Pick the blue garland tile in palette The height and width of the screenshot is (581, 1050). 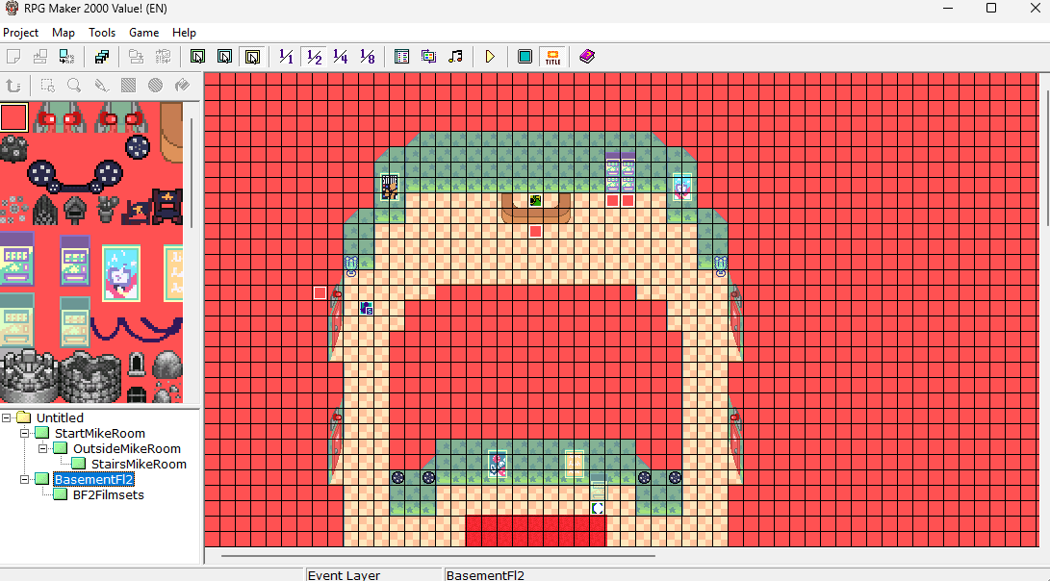click(136, 328)
